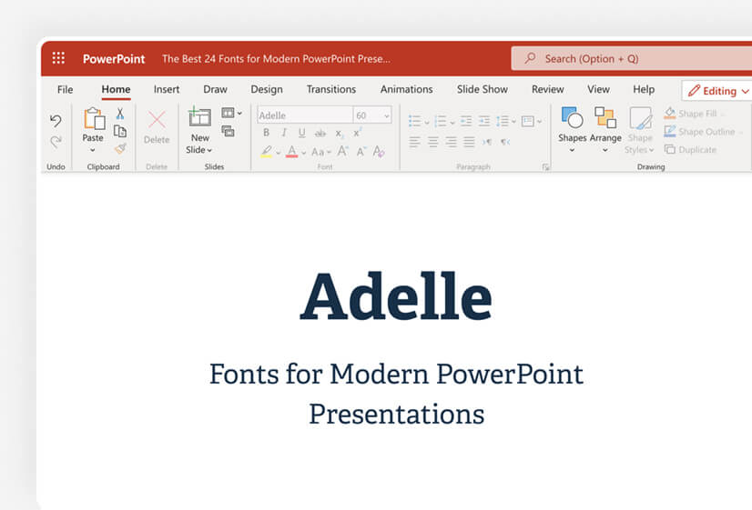The width and height of the screenshot is (752, 510).
Task: Open the Editing mode dropdown
Action: pos(717,91)
